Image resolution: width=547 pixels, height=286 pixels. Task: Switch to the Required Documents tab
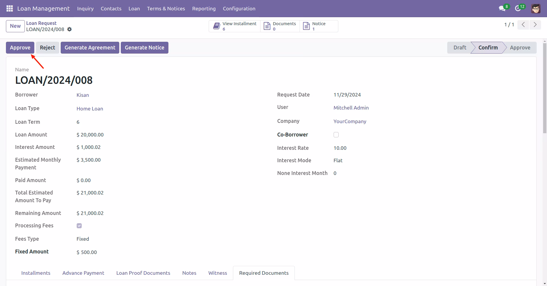point(264,273)
